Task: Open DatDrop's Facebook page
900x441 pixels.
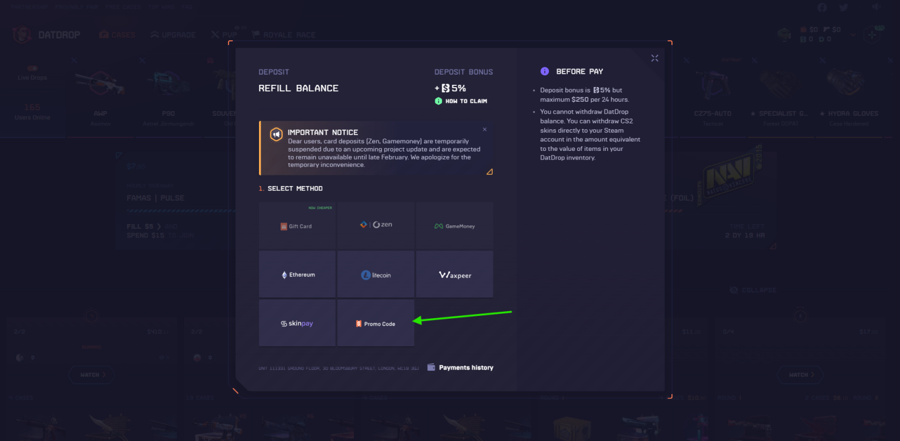Action: (x=822, y=7)
